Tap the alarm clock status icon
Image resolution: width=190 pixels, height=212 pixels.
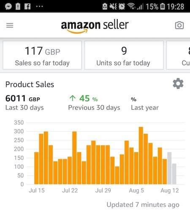[122, 6]
